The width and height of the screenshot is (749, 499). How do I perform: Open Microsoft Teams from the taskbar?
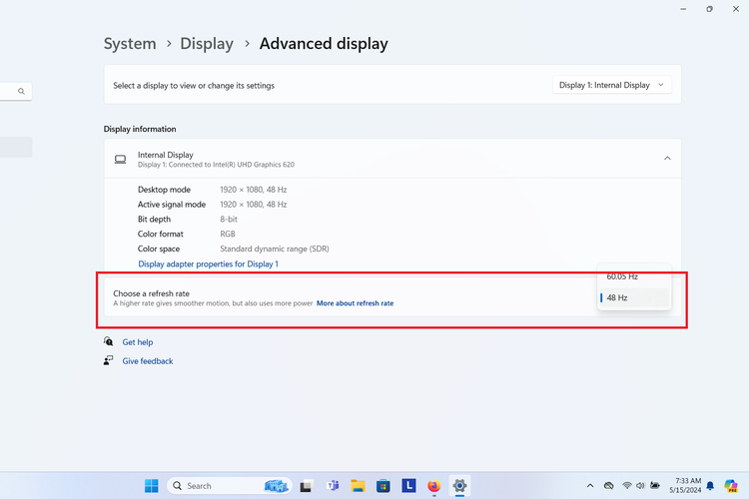tap(333, 486)
